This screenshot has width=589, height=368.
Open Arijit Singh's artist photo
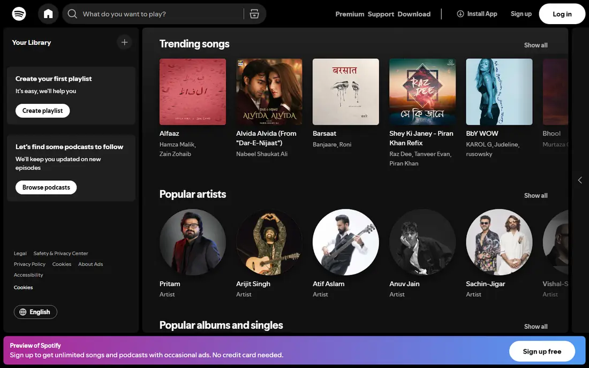coord(269,242)
